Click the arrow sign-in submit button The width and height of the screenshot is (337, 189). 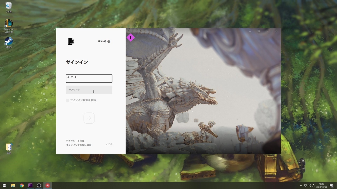pyautogui.click(x=89, y=118)
